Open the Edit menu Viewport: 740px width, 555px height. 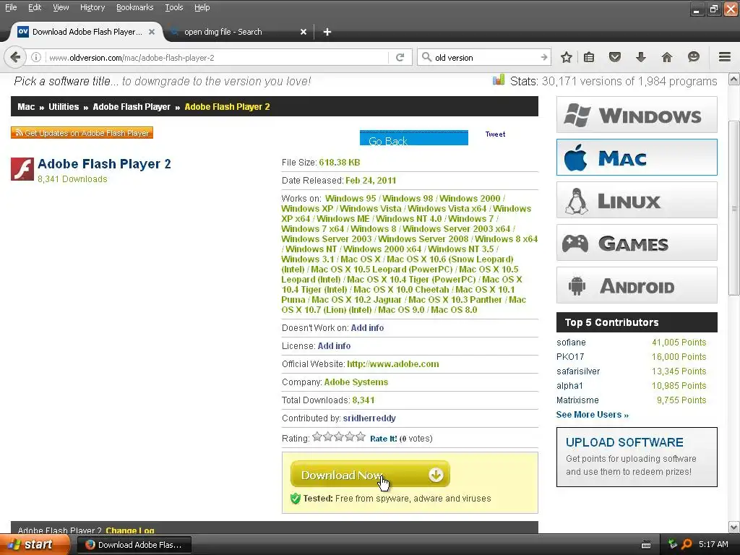click(35, 7)
